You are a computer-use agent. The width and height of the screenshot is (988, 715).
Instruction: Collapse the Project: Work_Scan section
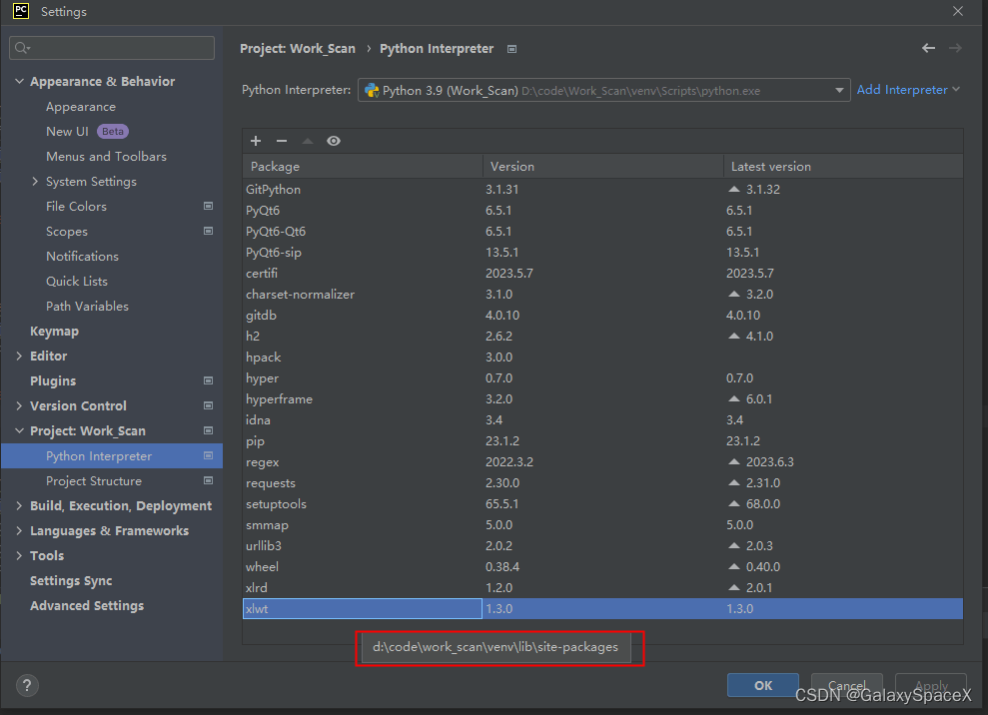[19, 430]
